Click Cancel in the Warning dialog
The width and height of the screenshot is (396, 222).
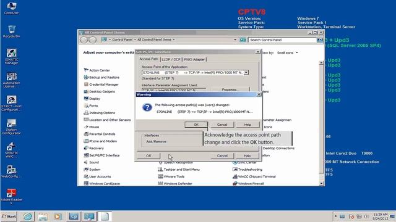coord(222,125)
